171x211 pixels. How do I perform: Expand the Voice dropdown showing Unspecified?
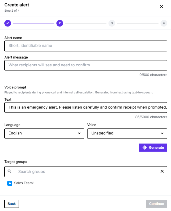(x=127, y=133)
